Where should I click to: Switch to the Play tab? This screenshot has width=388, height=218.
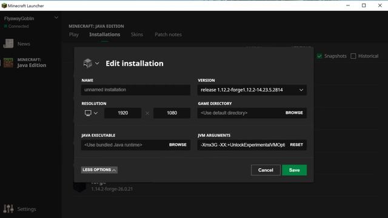tap(74, 35)
